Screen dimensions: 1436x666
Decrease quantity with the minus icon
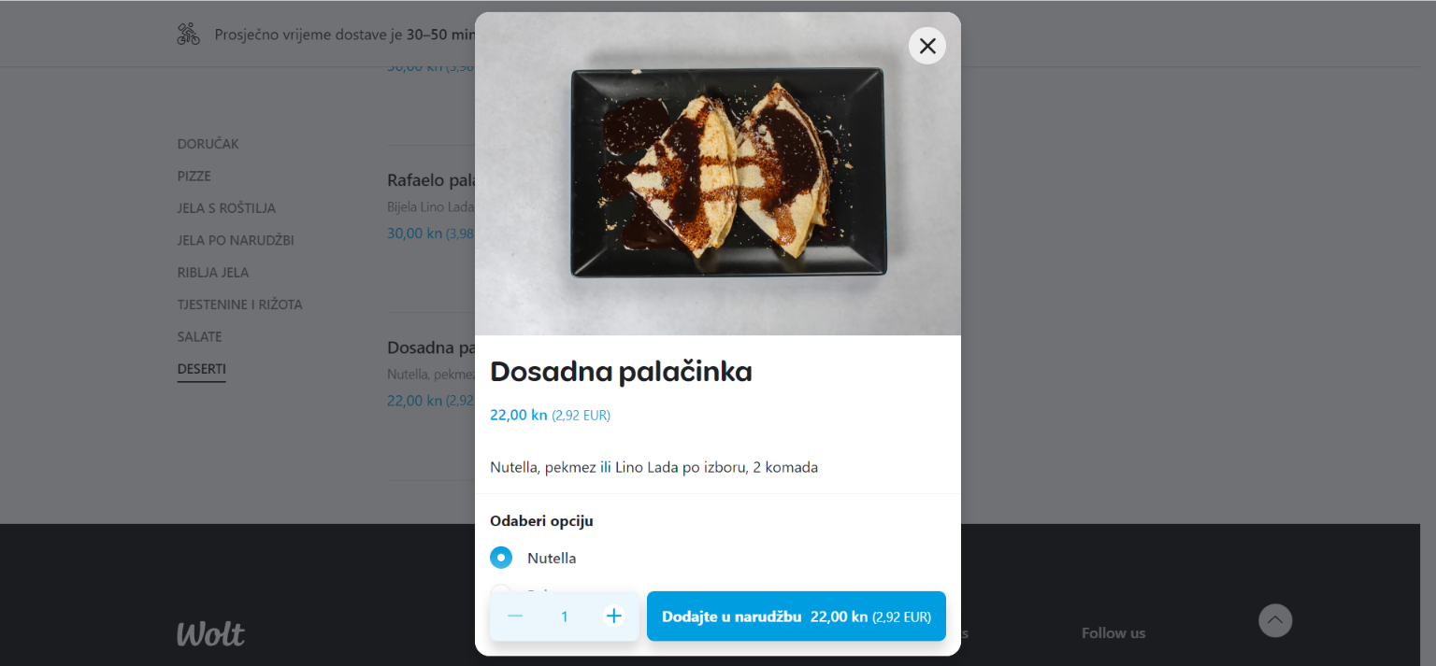[x=515, y=616]
